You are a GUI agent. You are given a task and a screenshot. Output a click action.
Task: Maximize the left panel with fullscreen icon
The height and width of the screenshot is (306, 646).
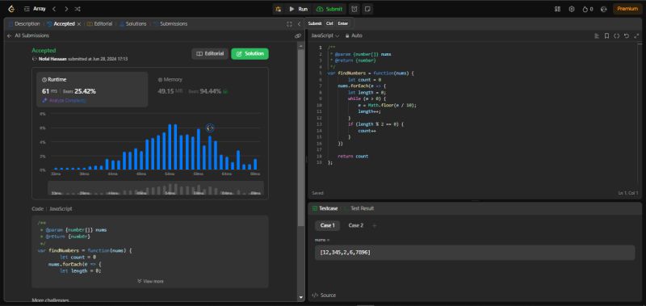pos(290,24)
